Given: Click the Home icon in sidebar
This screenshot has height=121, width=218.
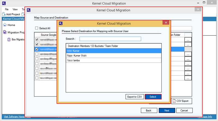Looking at the screenshot, I should tap(5, 25).
